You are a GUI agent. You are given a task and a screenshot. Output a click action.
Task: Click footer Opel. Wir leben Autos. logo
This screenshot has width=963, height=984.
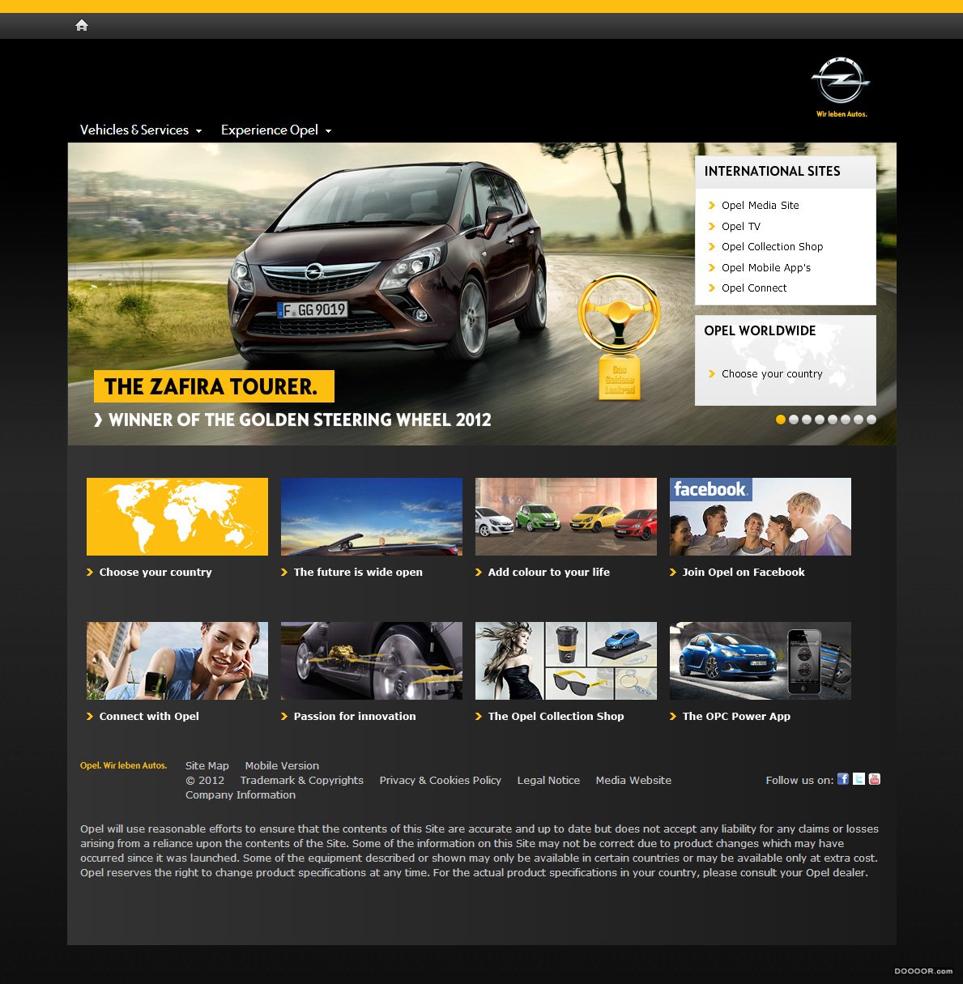tap(123, 765)
